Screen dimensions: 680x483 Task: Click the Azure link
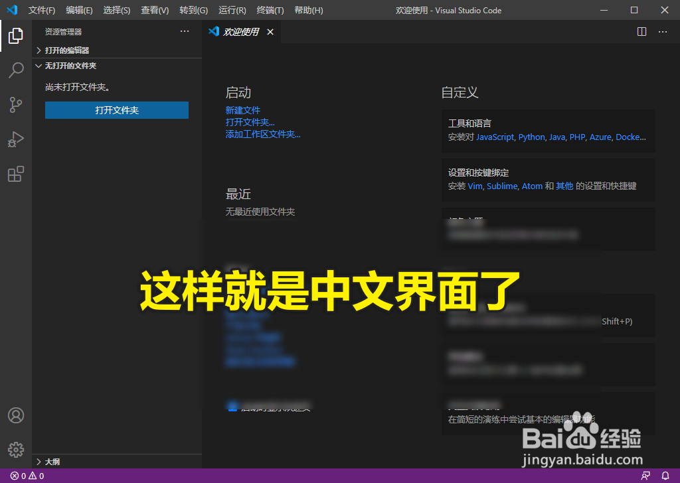[600, 137]
